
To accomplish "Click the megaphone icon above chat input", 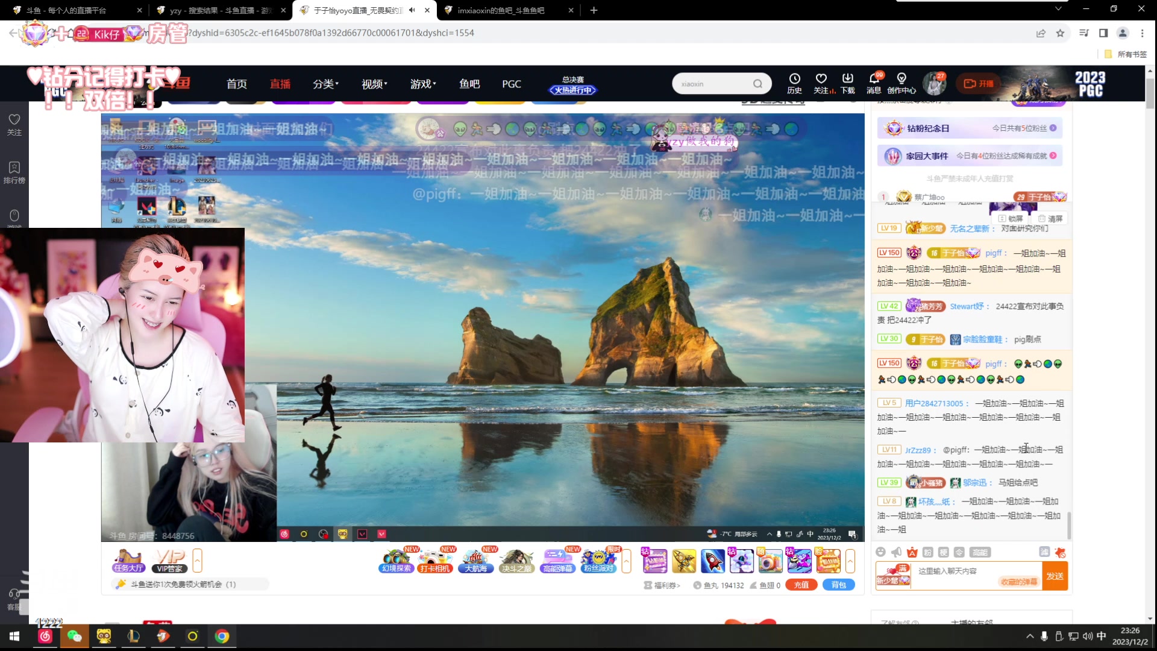I will [896, 552].
